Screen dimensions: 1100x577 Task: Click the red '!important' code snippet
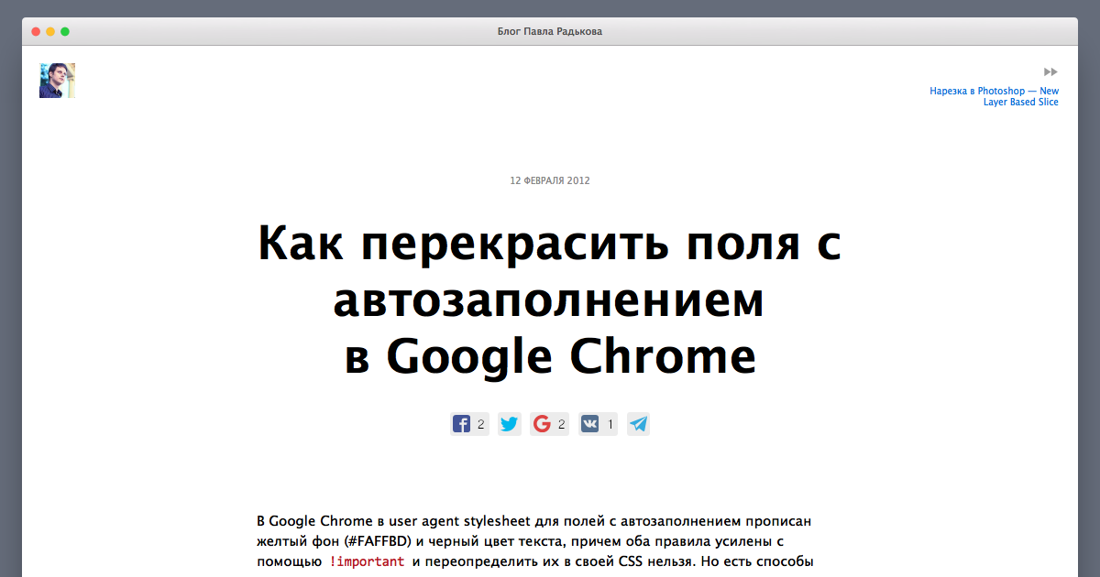coord(367,561)
